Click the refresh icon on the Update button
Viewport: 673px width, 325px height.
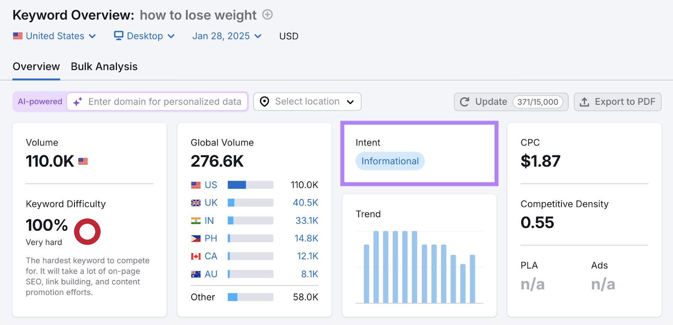(x=464, y=101)
